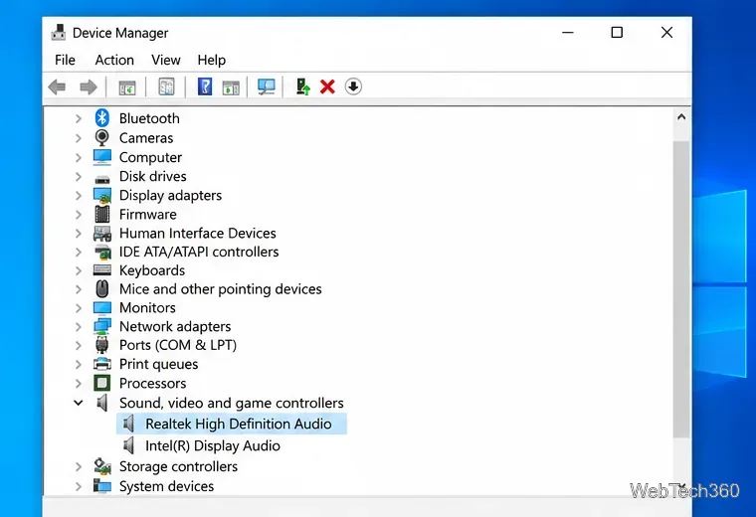756x517 pixels.
Task: Click the Realtek audio speaker icon
Action: 128,424
